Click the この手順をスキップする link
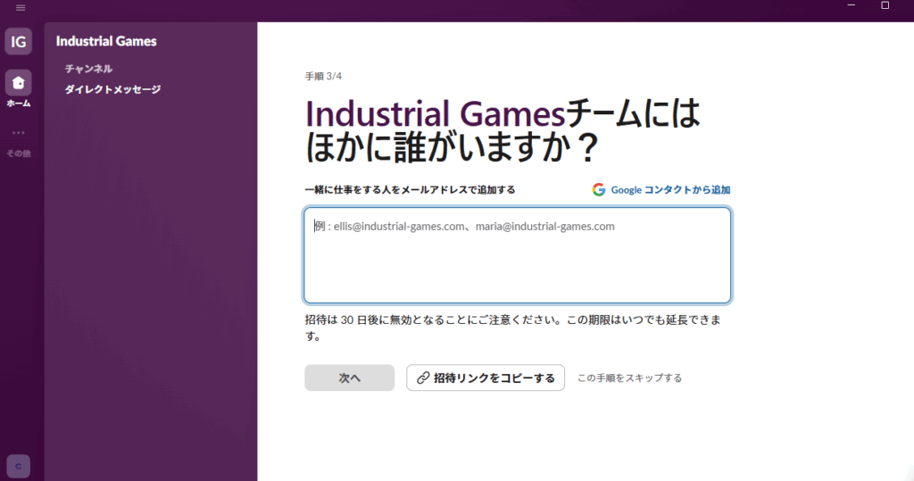 click(629, 378)
